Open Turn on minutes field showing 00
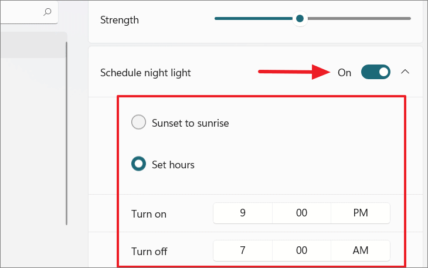 click(x=301, y=213)
